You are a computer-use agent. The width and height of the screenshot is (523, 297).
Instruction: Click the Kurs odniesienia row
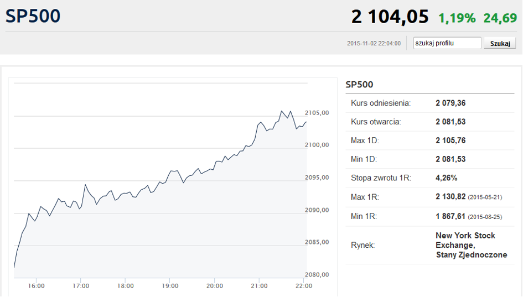tap(430, 103)
